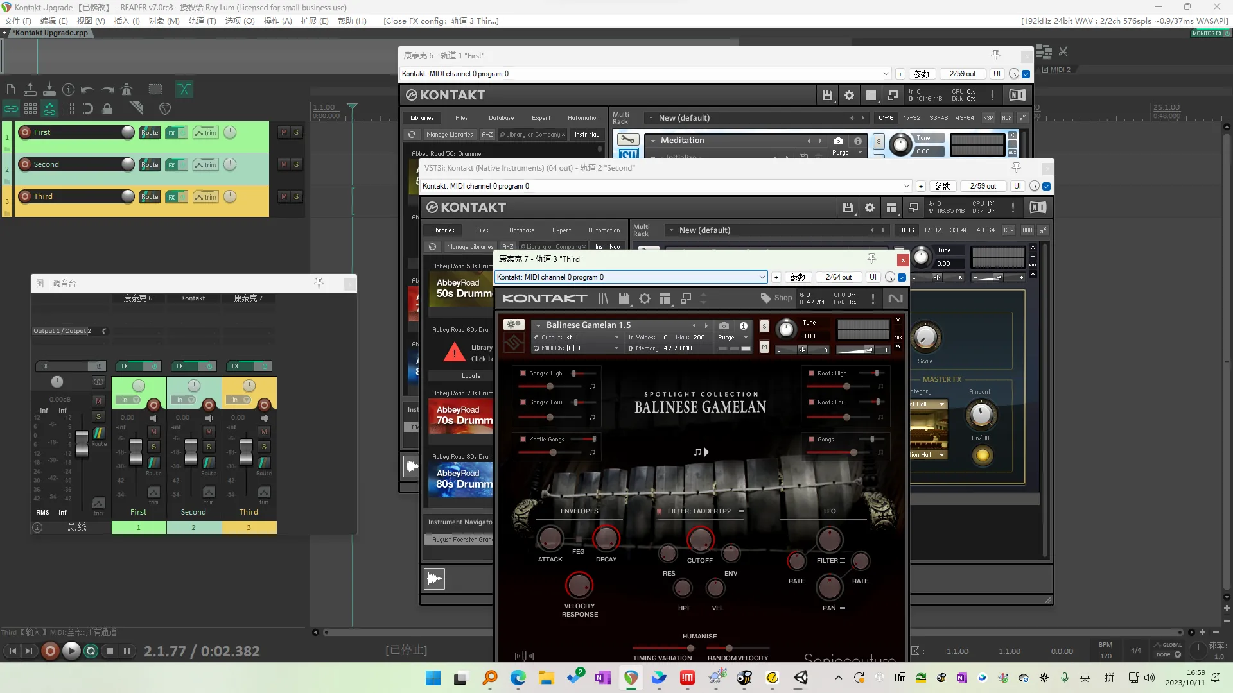This screenshot has width=1233, height=693.
Task: Pause playback with the Pause button
Action: (127, 651)
